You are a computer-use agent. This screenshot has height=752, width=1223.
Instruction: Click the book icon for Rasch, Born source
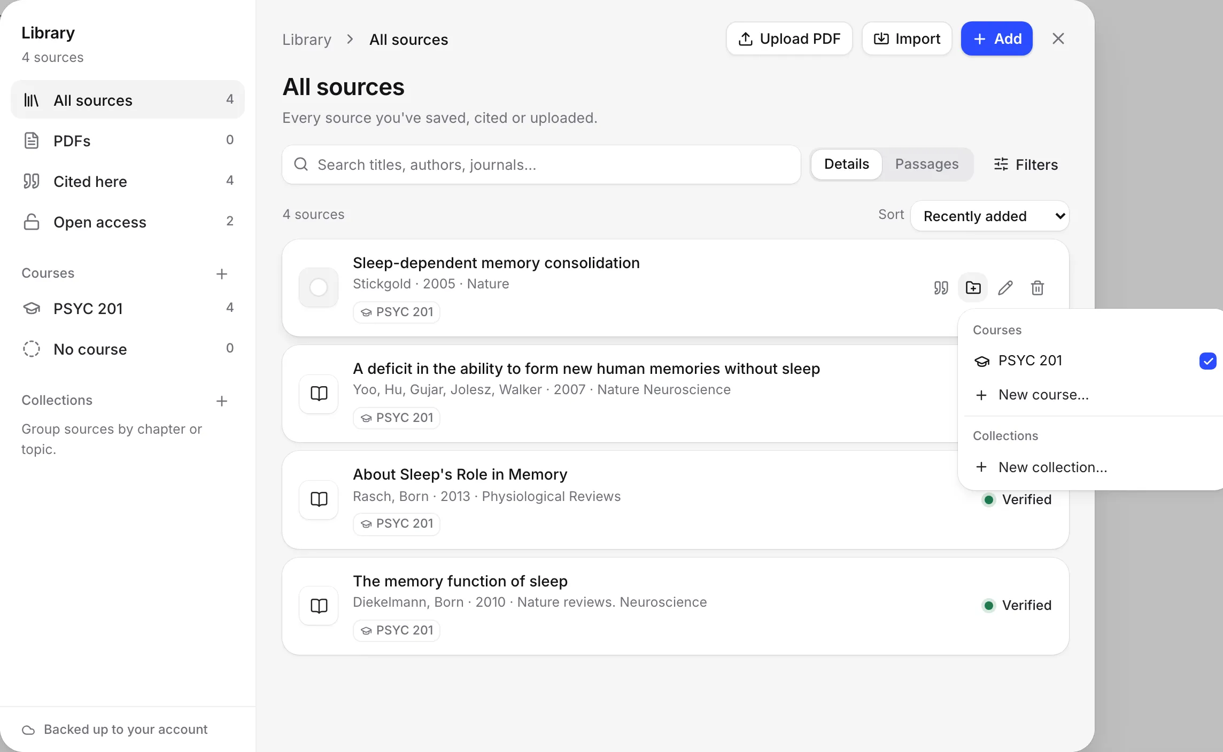[x=319, y=499]
